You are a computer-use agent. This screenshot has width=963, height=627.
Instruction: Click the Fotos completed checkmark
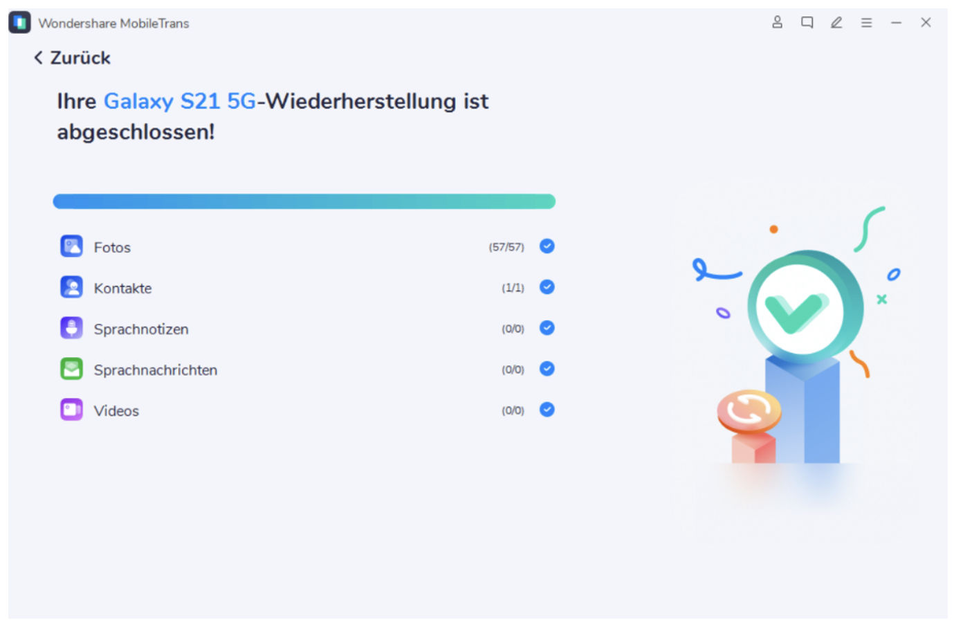[x=547, y=246]
